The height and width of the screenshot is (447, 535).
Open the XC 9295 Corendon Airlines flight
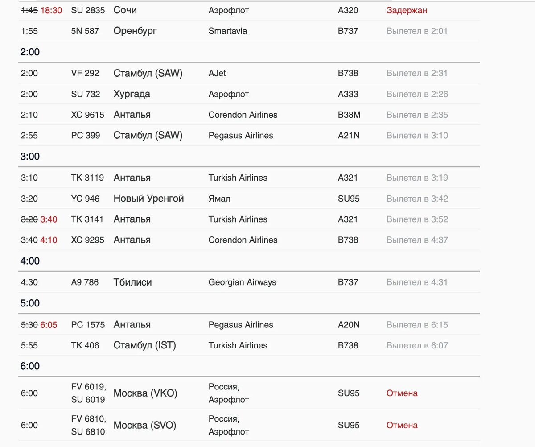[249, 240]
